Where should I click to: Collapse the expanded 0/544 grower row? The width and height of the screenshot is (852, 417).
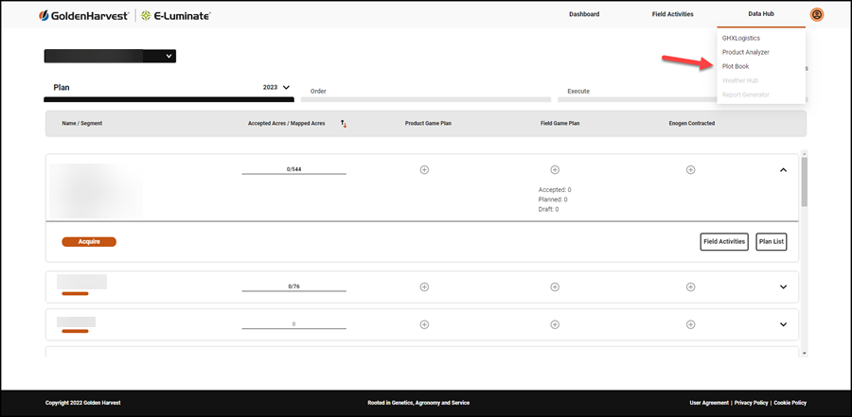point(783,170)
